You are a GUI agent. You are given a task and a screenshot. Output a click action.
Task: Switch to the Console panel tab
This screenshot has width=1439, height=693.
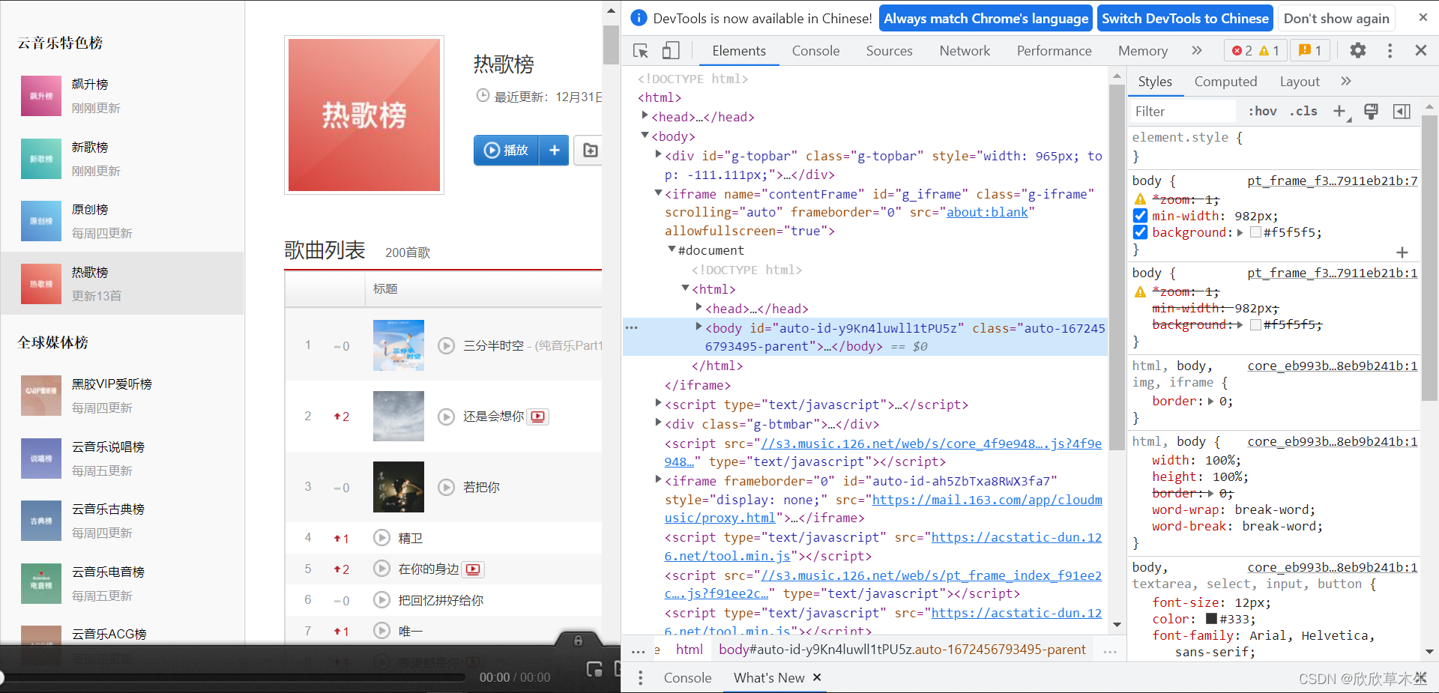pyautogui.click(x=815, y=51)
